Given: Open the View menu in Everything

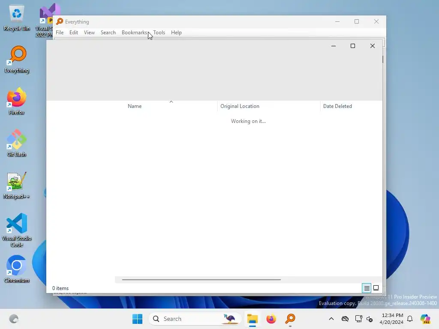Looking at the screenshot, I should [x=89, y=33].
